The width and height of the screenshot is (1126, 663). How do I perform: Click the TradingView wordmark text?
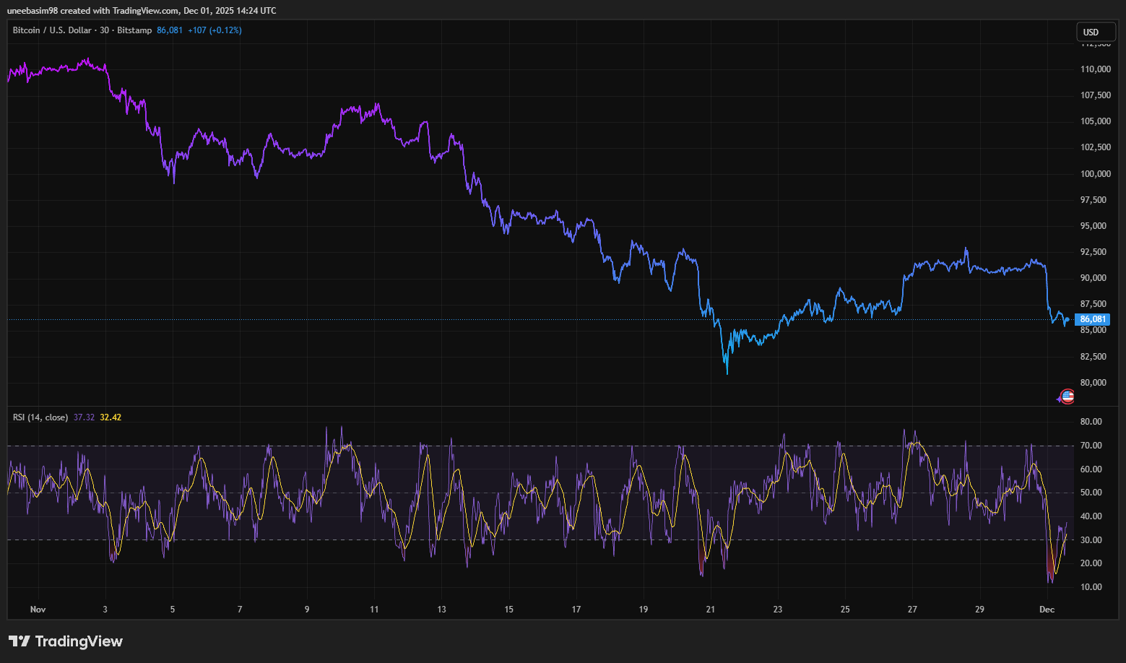[x=79, y=641]
